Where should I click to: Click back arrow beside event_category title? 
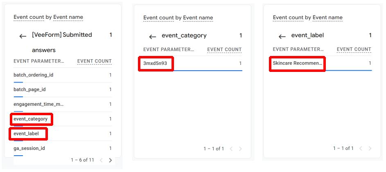[x=153, y=37]
